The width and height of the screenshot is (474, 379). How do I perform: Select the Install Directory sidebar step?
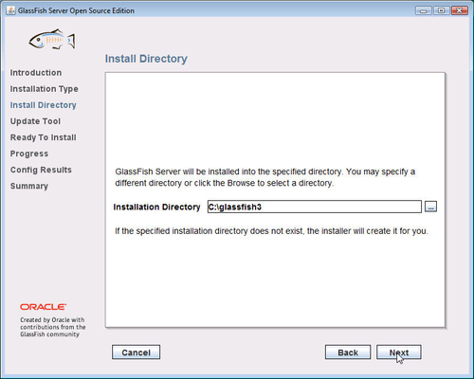click(43, 105)
